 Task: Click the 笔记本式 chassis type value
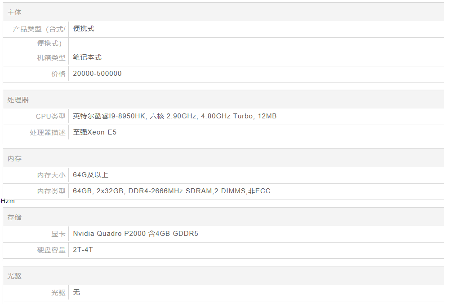pos(87,57)
